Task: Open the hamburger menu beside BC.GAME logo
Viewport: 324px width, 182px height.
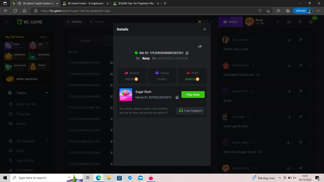Action: click(7, 22)
